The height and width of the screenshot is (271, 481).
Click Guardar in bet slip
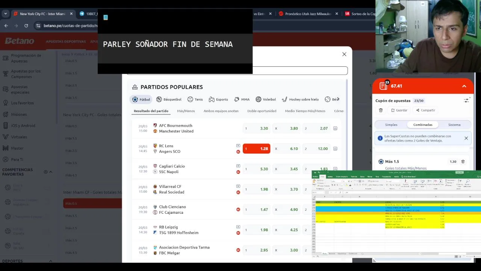(399, 110)
